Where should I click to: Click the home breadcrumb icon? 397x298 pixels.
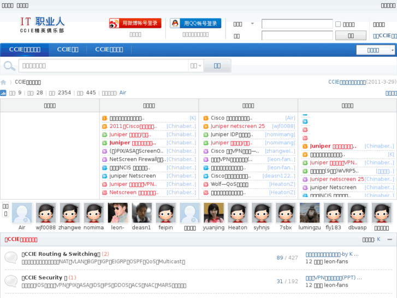(3, 82)
